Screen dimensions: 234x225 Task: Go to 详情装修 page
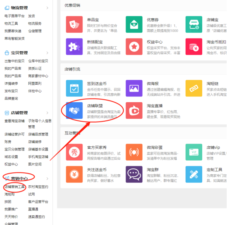point(11,84)
